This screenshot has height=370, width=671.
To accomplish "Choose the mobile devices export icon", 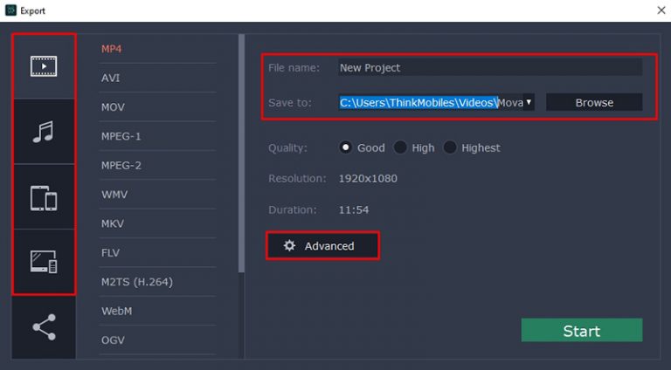I will pos(44,198).
